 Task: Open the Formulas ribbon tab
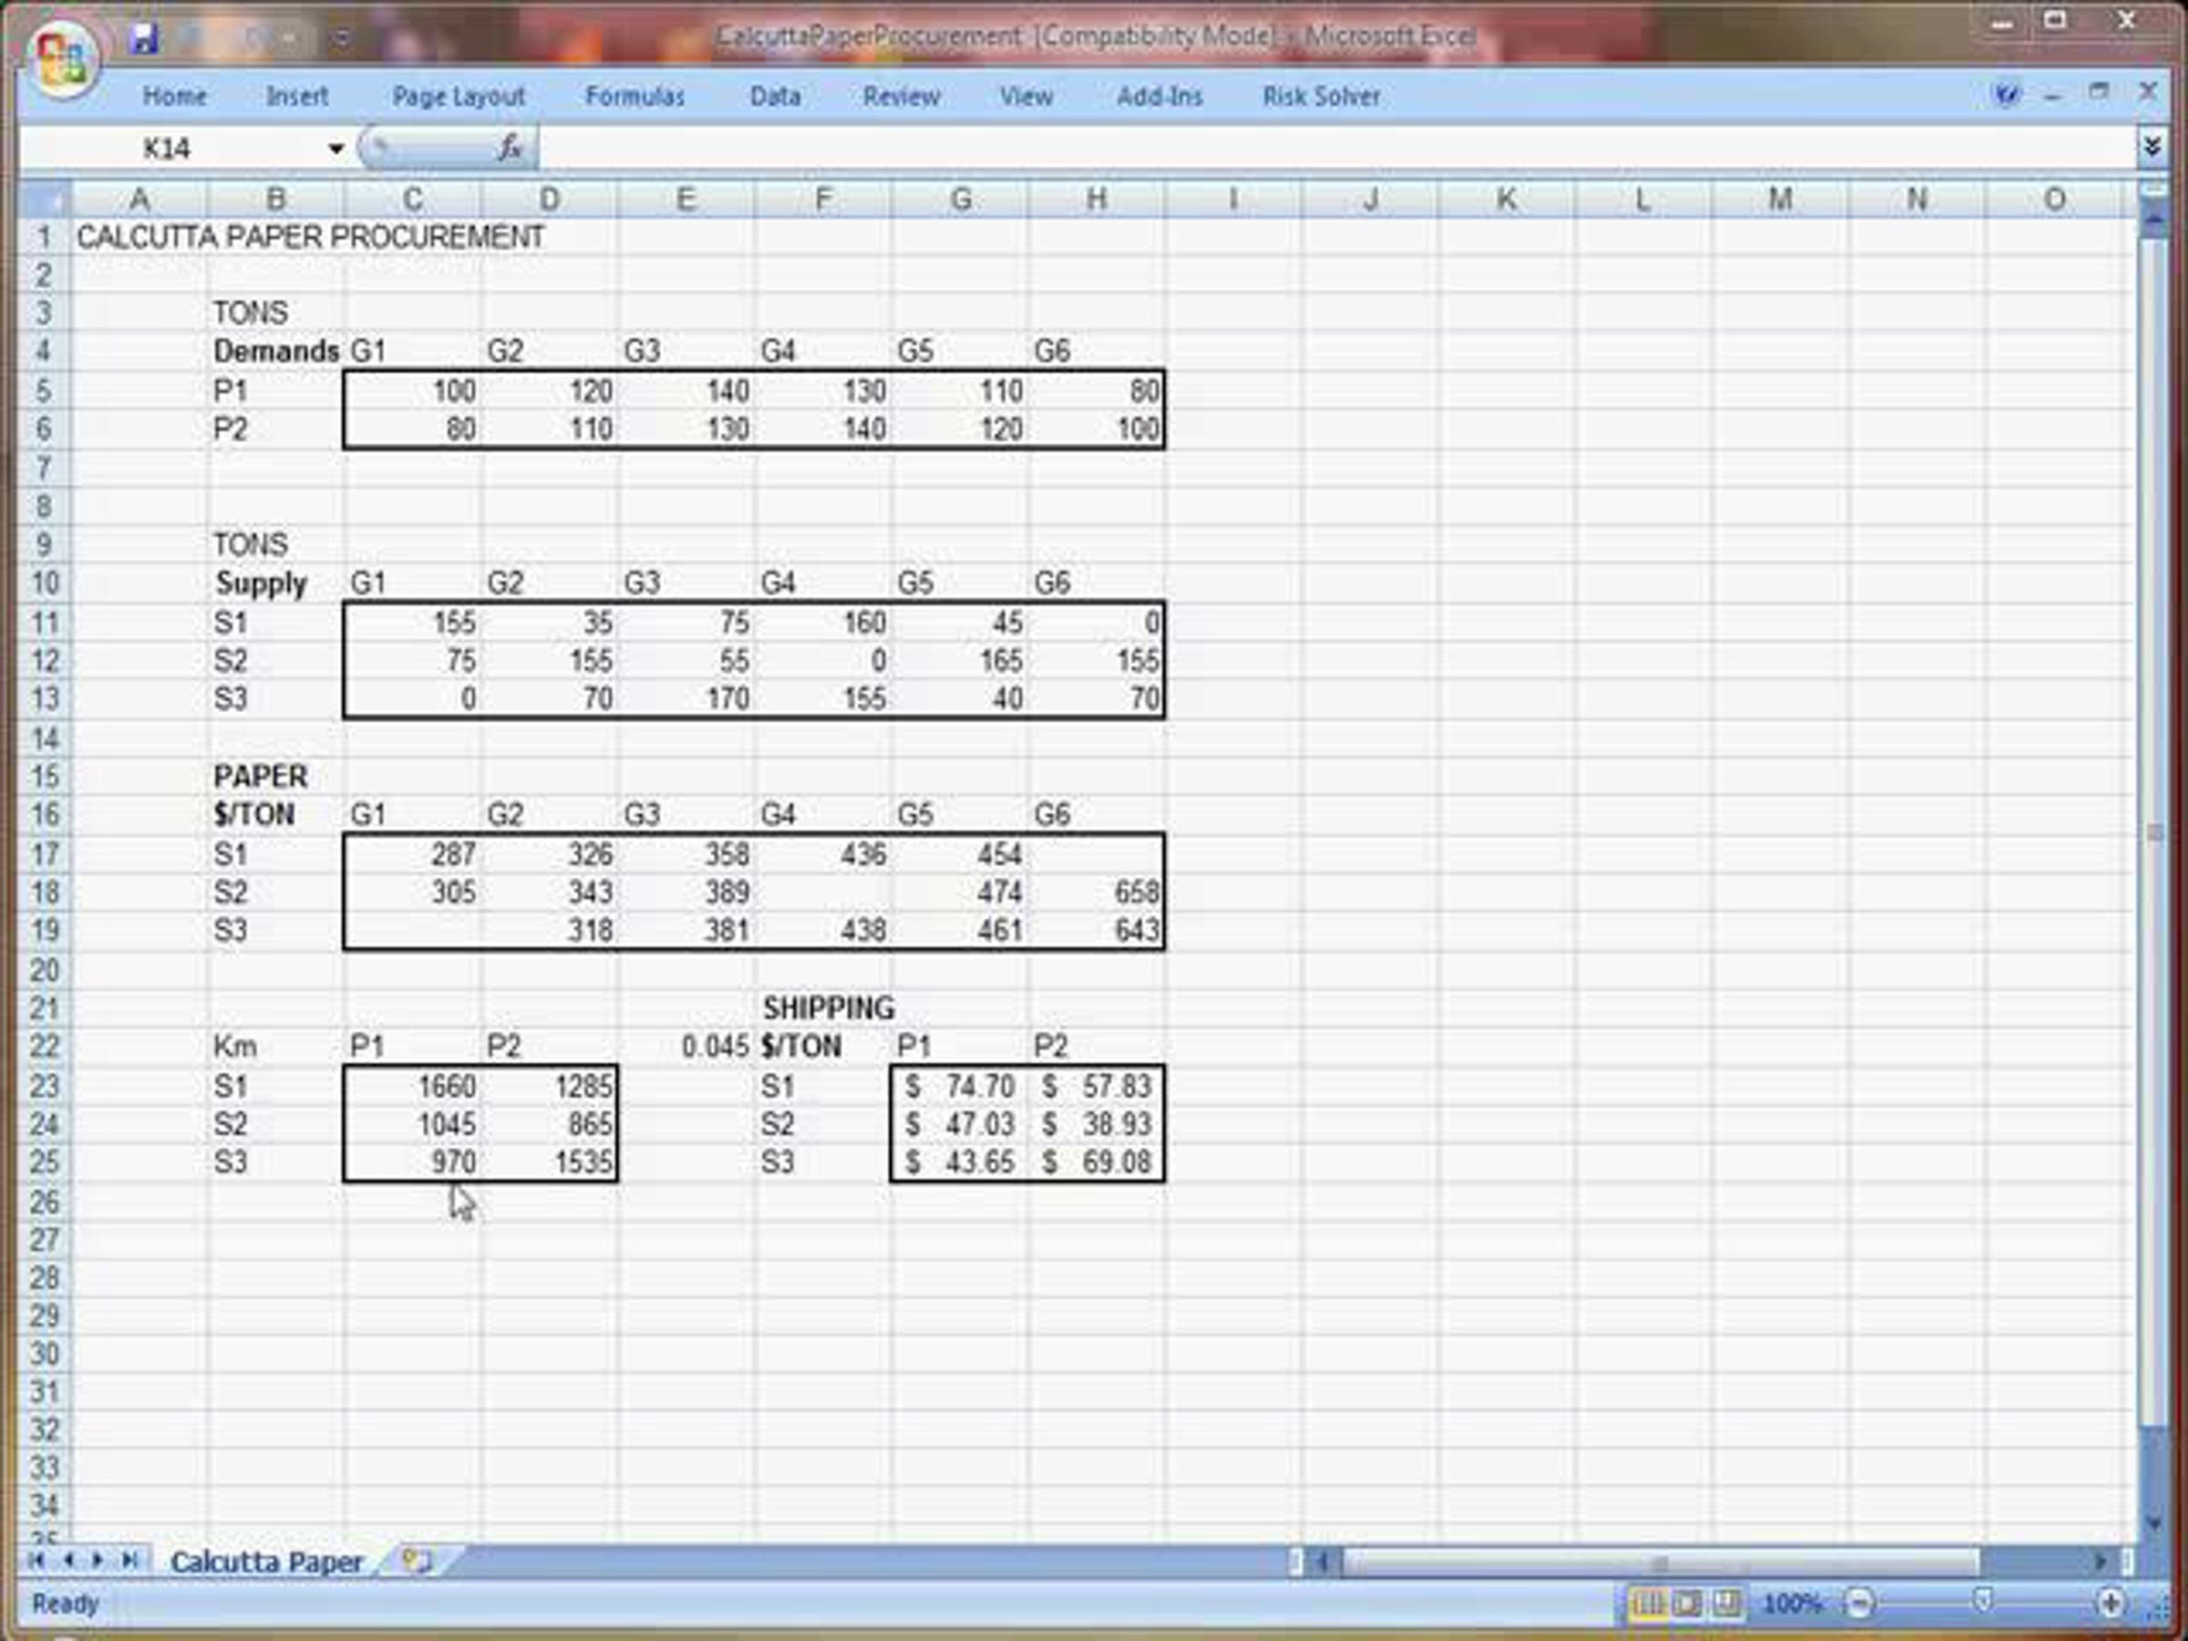pyautogui.click(x=634, y=97)
